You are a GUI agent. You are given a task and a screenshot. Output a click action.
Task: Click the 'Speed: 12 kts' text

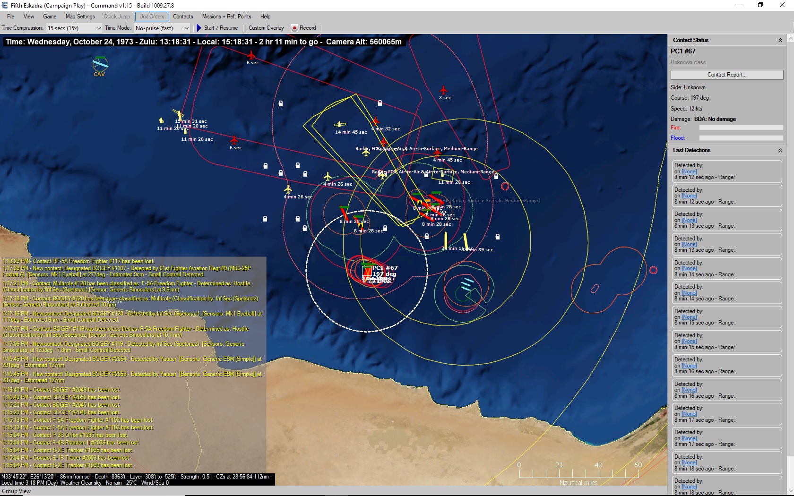tap(686, 108)
